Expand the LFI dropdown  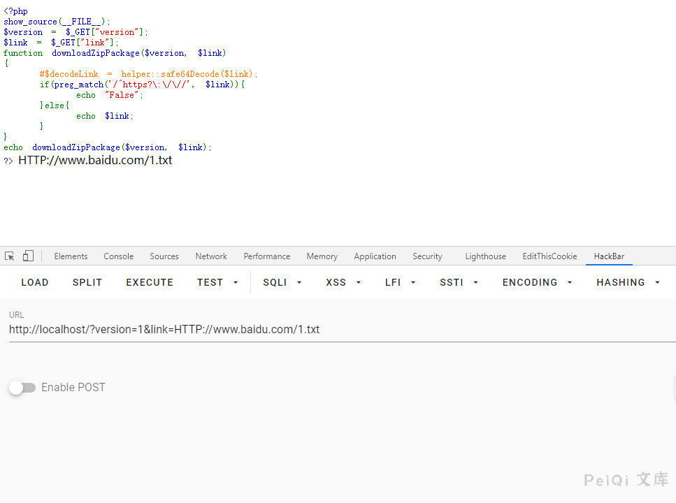pyautogui.click(x=401, y=282)
